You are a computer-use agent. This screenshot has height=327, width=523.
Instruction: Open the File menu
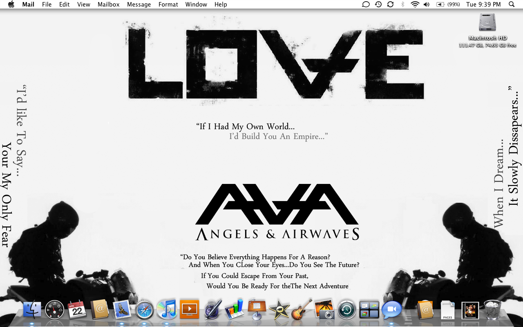coord(47,4)
